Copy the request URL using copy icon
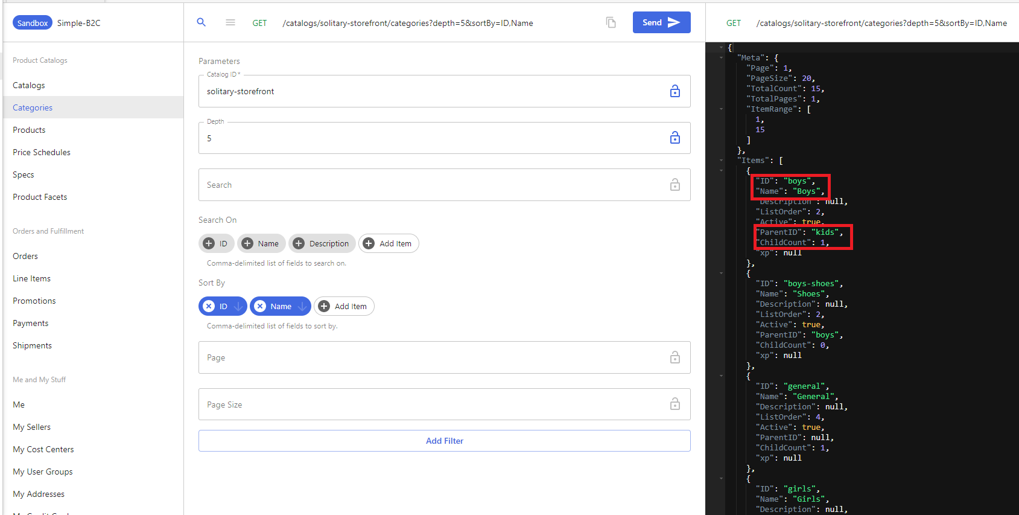This screenshot has width=1019, height=515. coord(611,22)
